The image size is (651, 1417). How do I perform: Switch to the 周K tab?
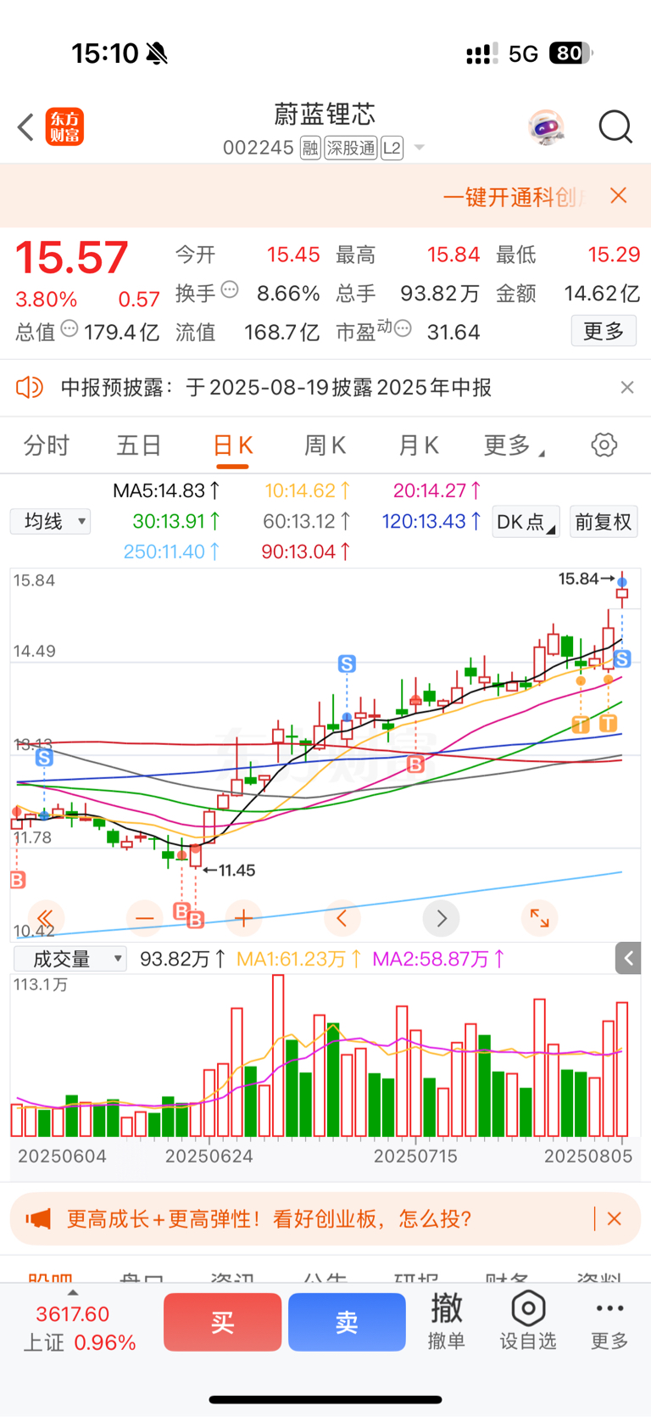(x=325, y=445)
